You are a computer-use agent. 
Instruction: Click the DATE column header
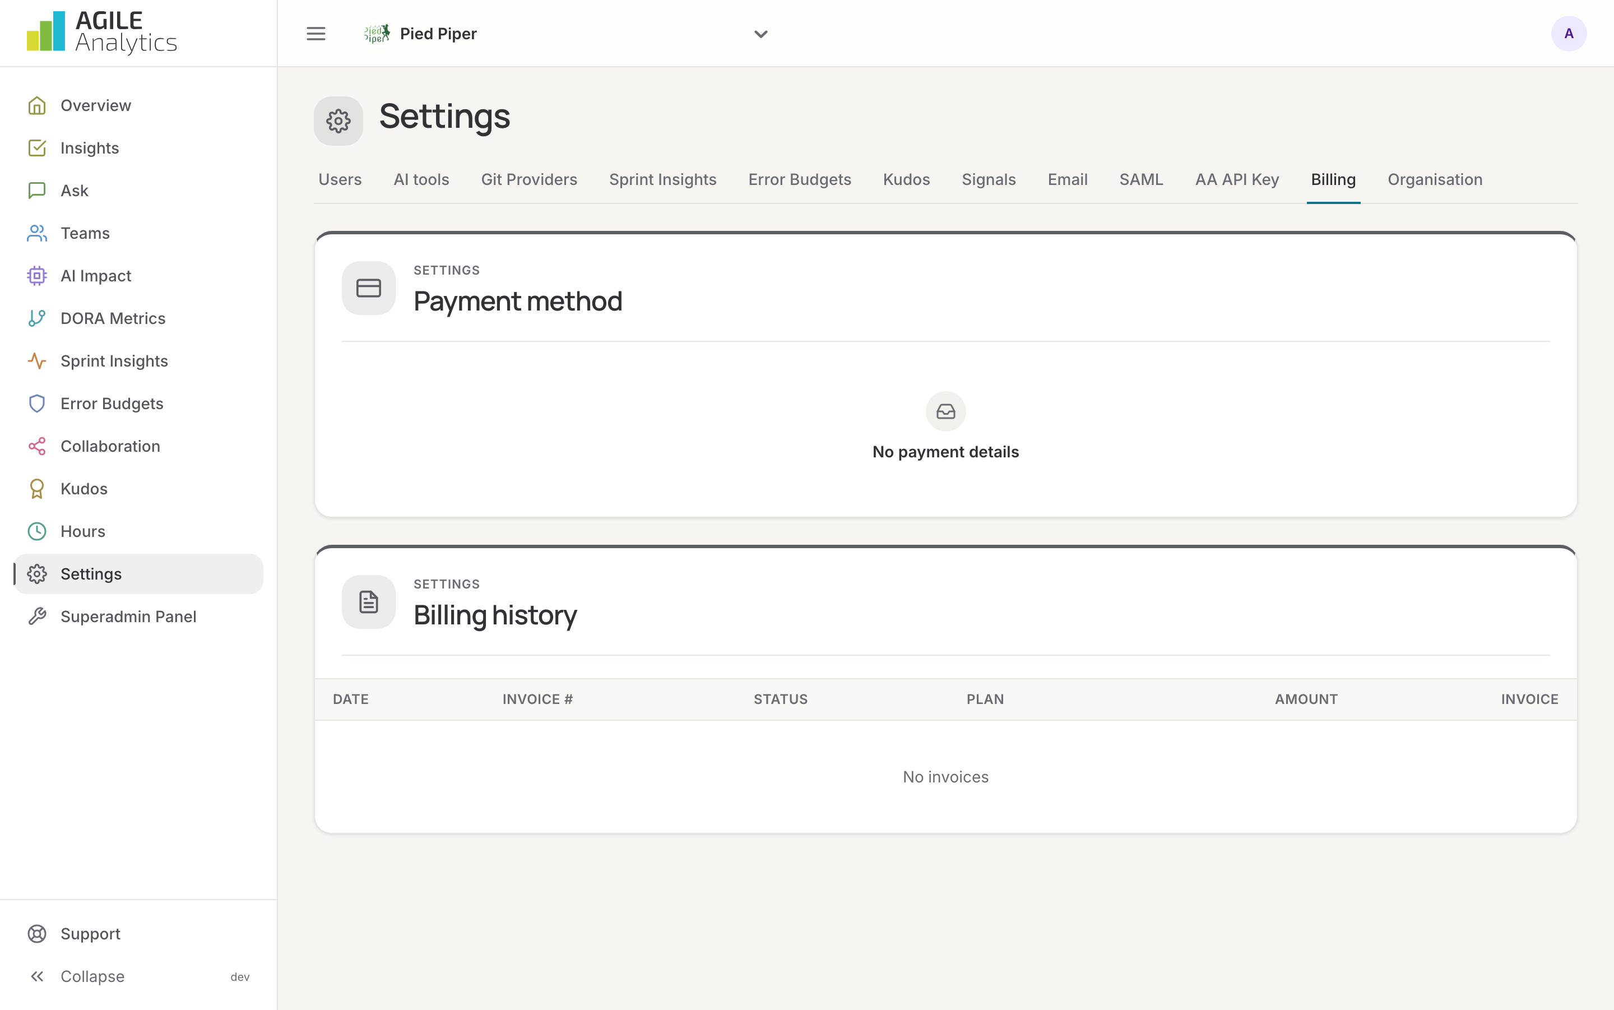(x=351, y=699)
